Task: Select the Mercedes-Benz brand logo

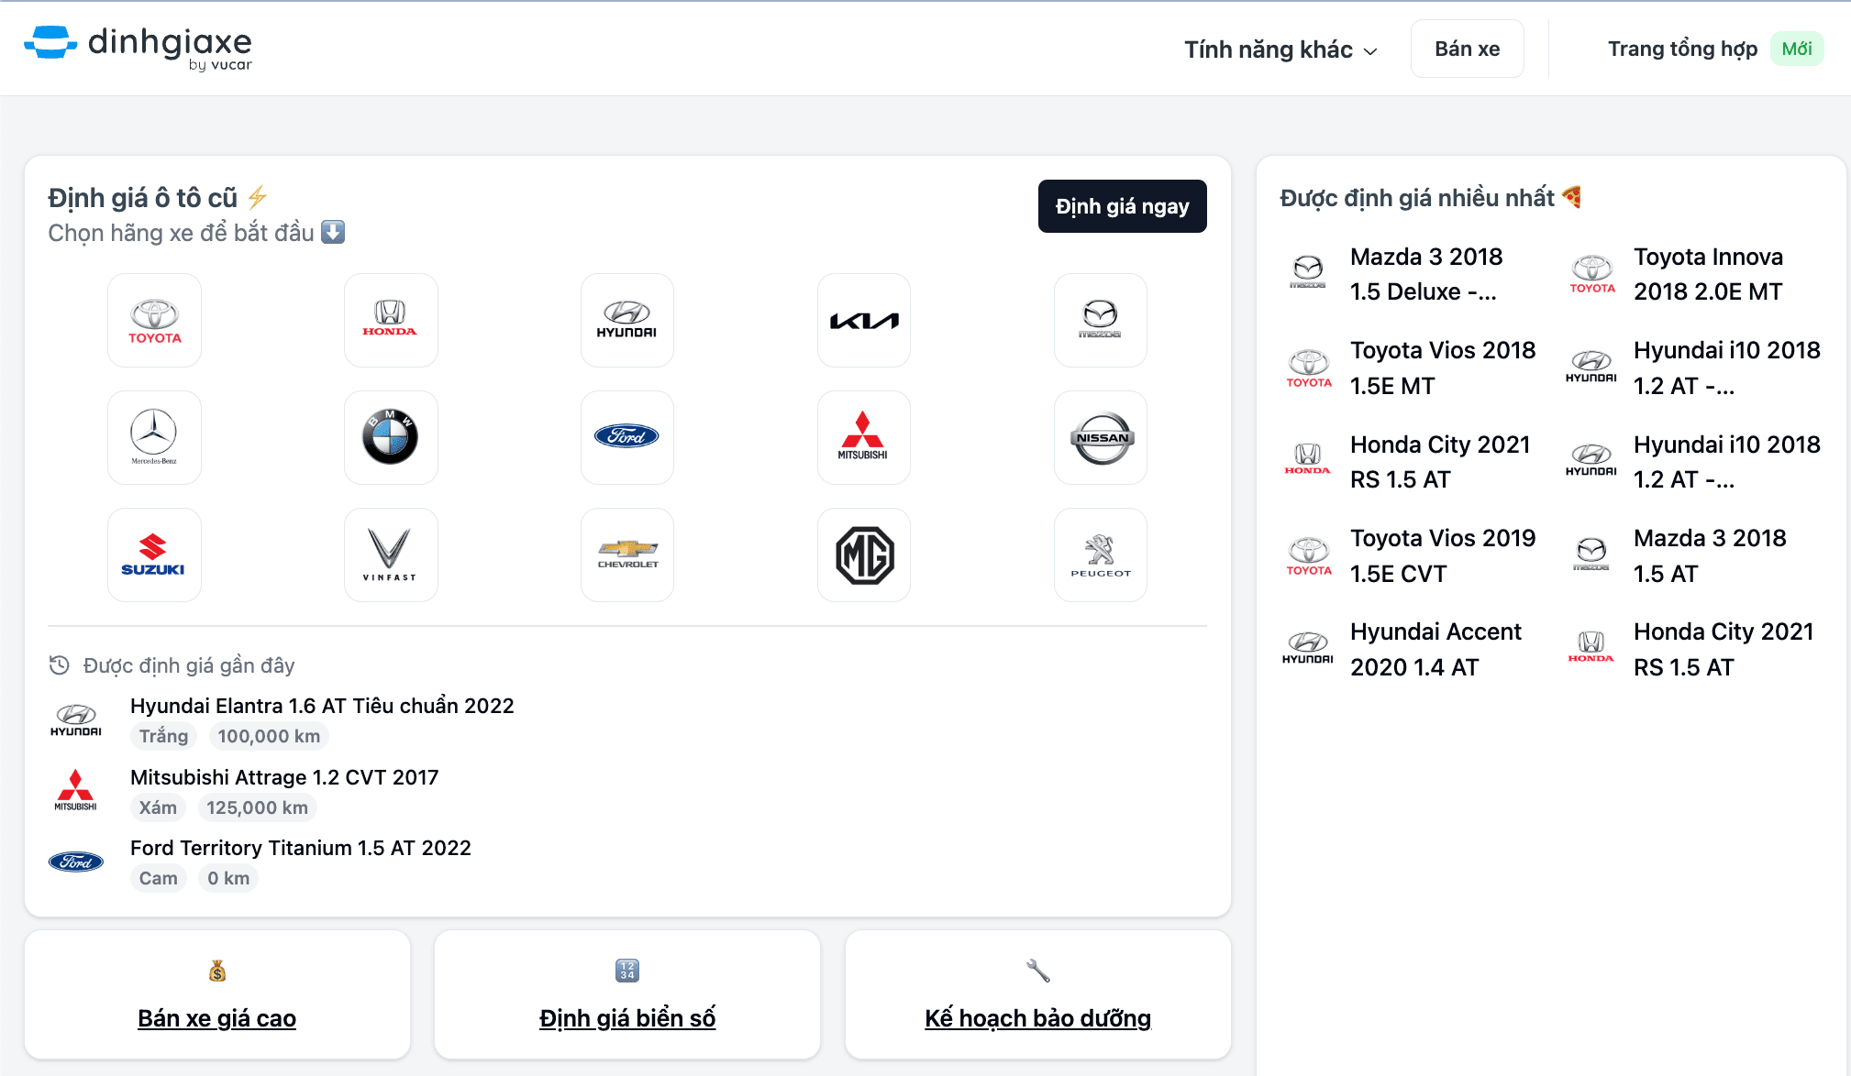Action: [154, 438]
